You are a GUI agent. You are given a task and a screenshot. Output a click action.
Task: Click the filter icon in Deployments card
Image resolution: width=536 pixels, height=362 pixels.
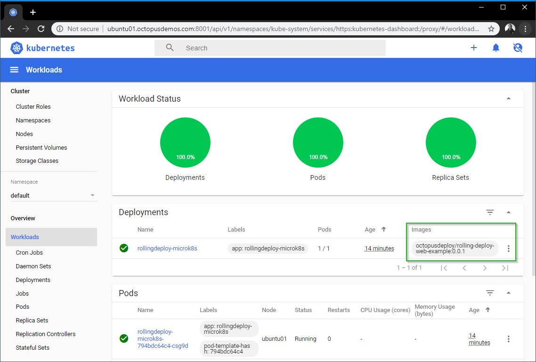pyautogui.click(x=490, y=212)
